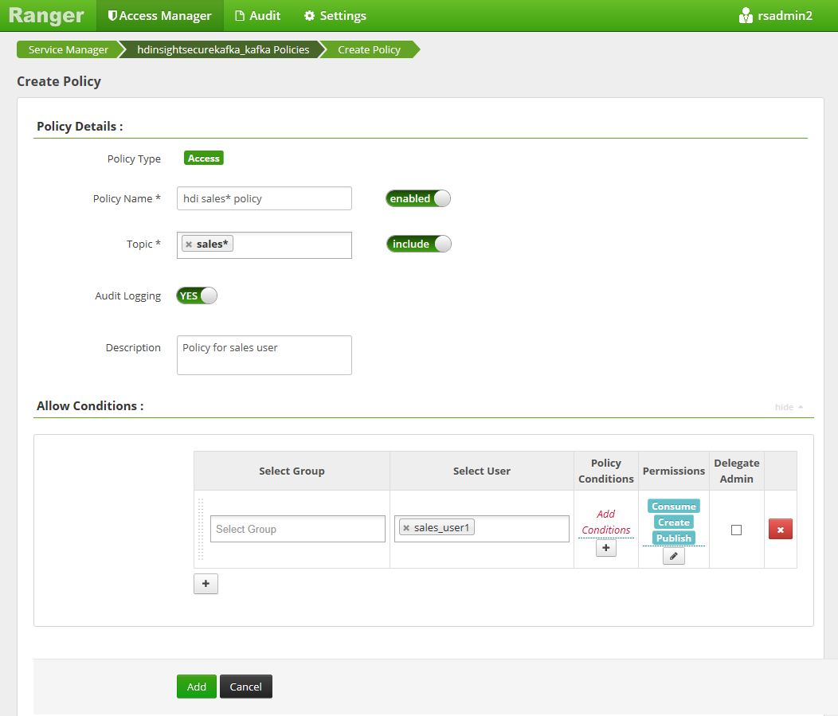
Task: Go to Service Manager breadcrumb
Action: tap(68, 49)
